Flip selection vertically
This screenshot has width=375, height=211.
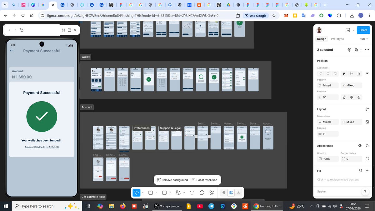(x=359, y=97)
